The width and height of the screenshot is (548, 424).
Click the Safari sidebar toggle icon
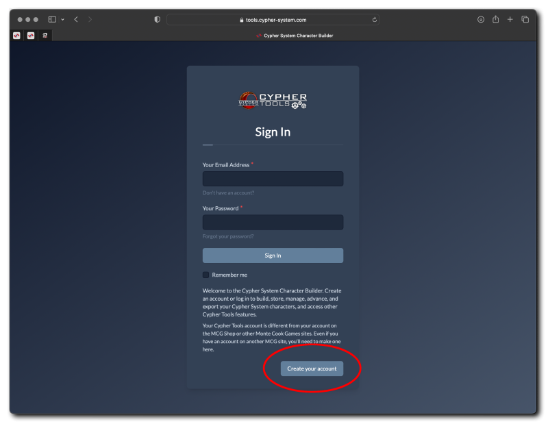[52, 19]
